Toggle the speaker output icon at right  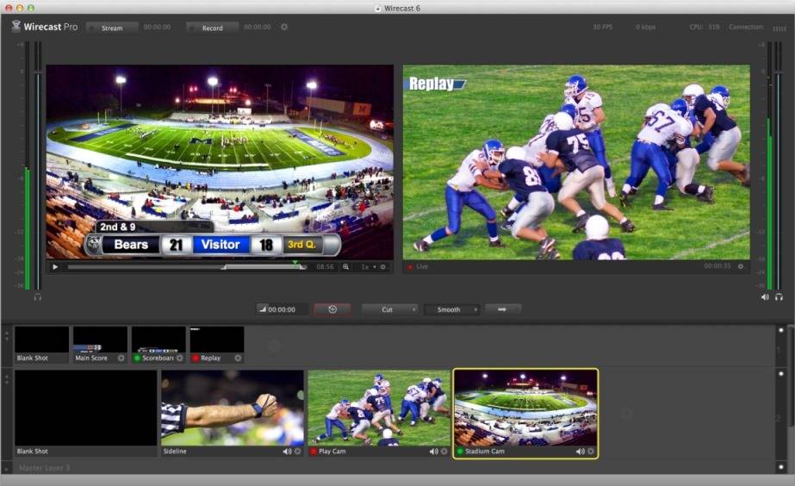[765, 296]
